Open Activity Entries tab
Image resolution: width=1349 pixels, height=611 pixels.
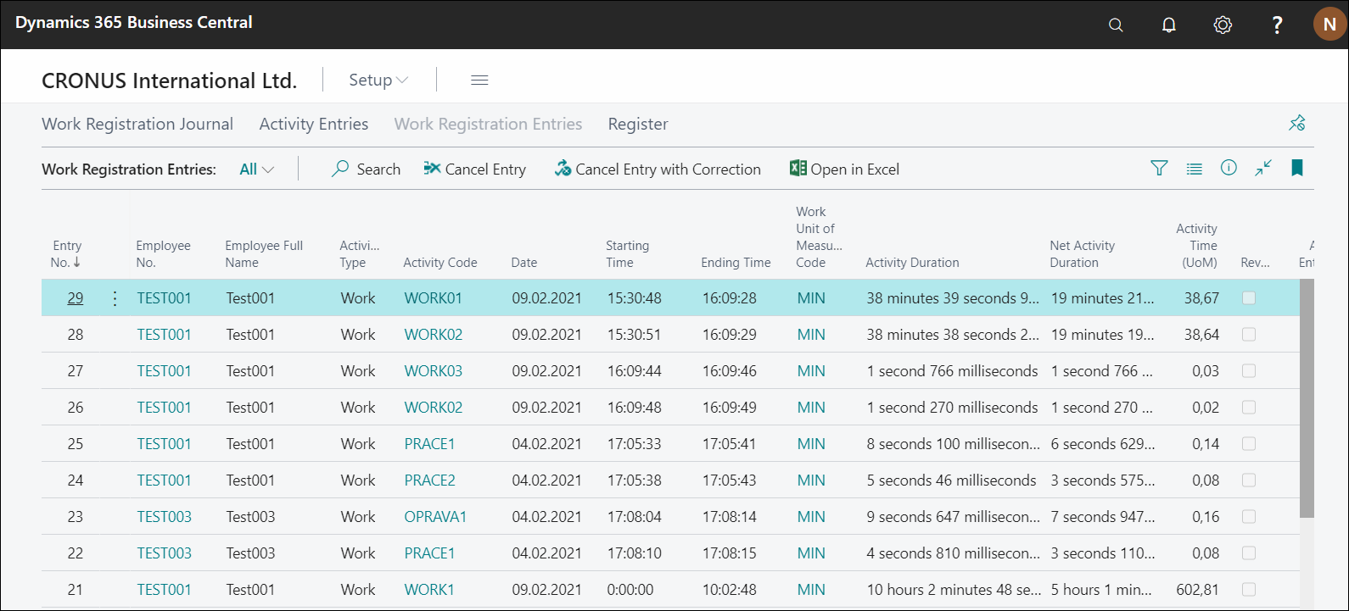click(314, 124)
